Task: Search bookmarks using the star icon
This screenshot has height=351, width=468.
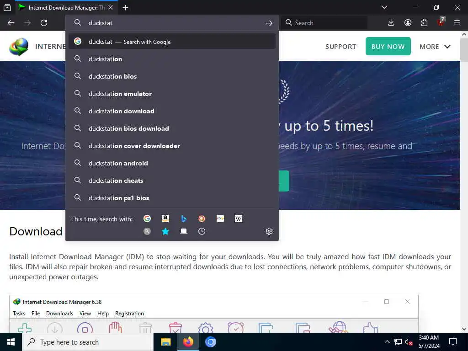Action: [165, 231]
